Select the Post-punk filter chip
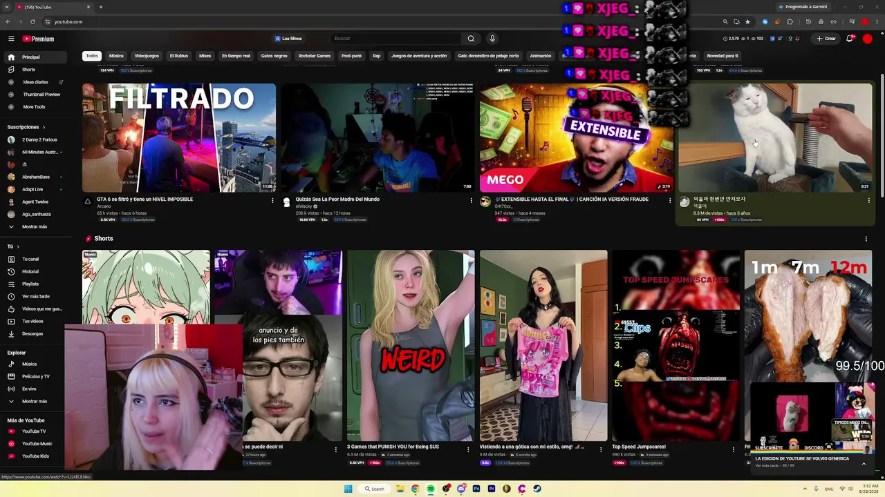Screen dimensions: 885x497 (x=352, y=56)
